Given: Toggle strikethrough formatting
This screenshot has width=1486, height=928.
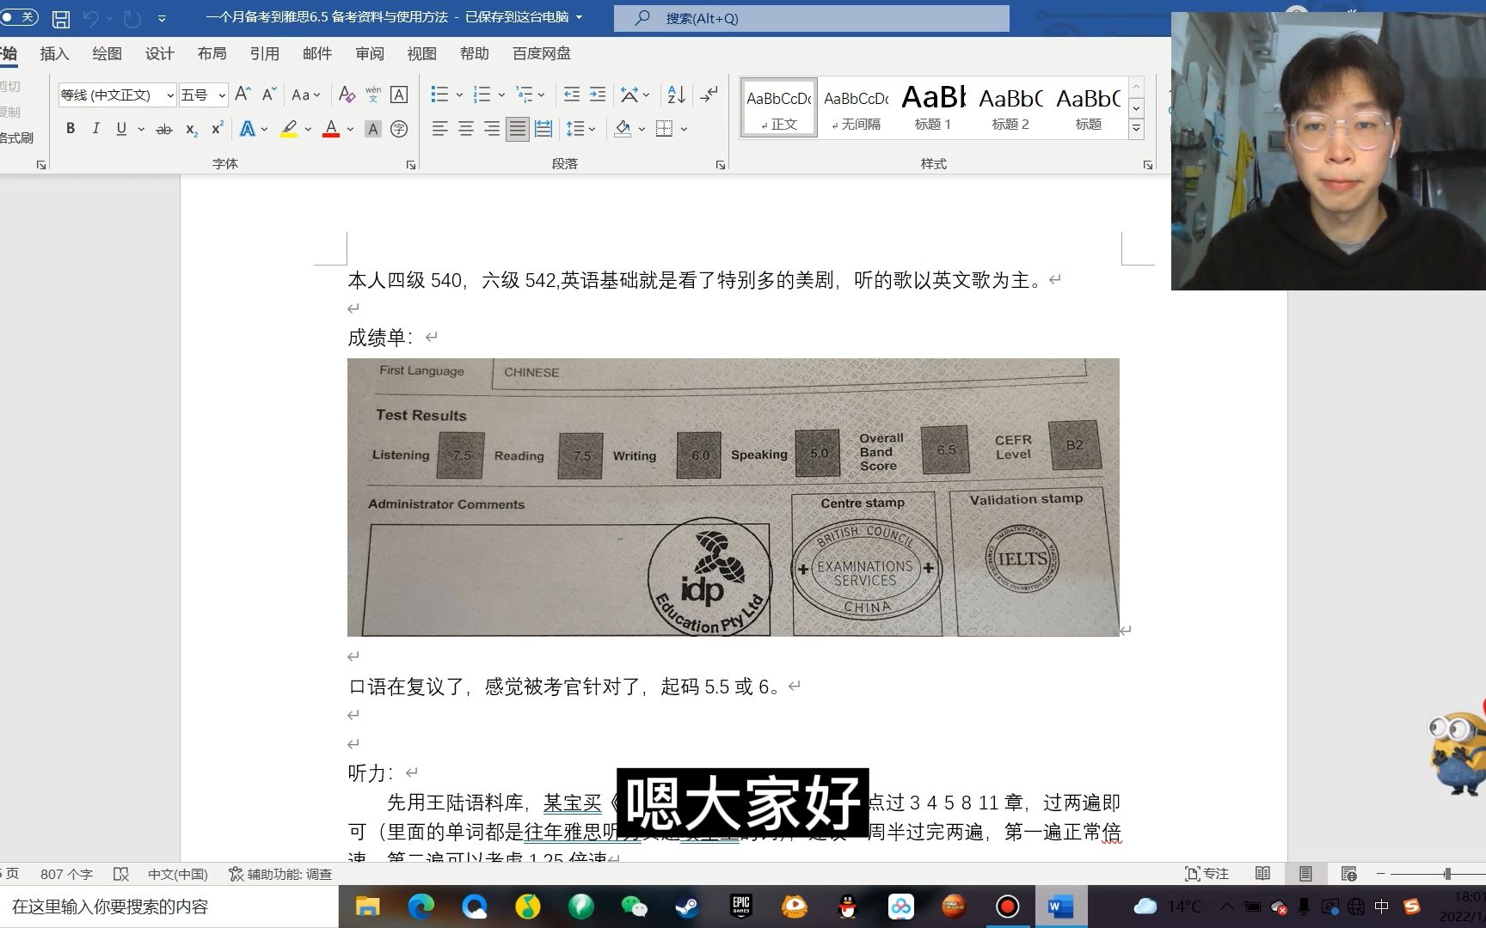Looking at the screenshot, I should click(163, 129).
